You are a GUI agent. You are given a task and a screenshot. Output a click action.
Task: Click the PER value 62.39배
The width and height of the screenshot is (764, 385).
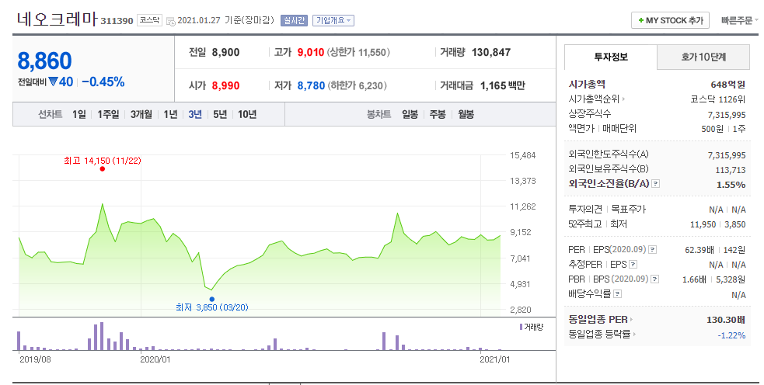click(x=699, y=250)
